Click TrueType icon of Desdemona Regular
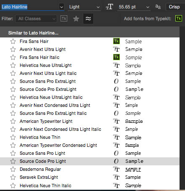The height and width of the screenshot is (191, 185). point(116,169)
